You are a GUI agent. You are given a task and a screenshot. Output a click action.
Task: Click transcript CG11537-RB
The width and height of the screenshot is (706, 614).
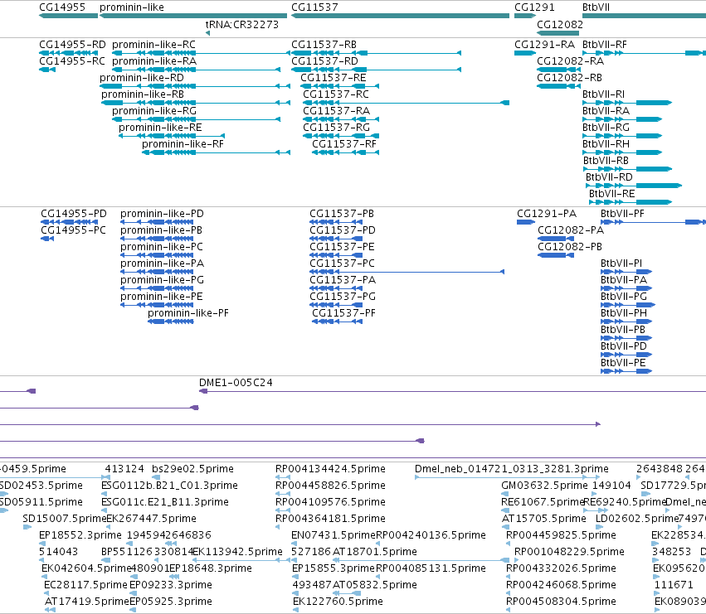click(x=324, y=45)
